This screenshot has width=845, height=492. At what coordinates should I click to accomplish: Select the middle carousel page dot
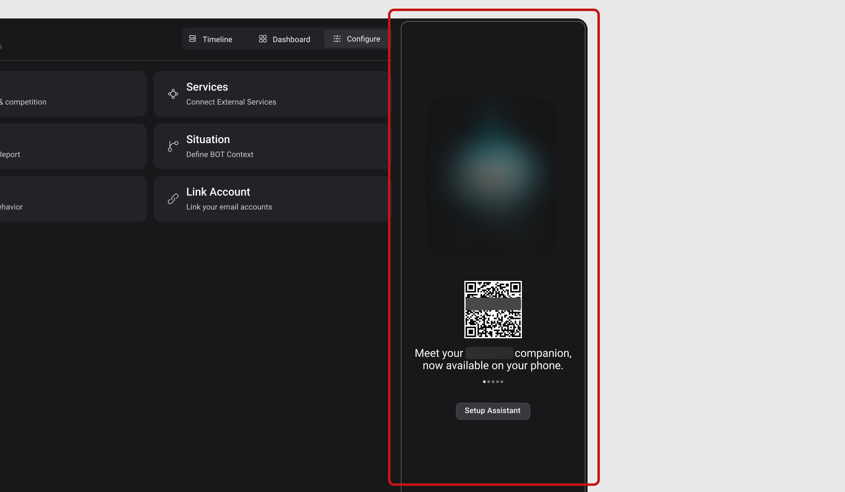[493, 382]
